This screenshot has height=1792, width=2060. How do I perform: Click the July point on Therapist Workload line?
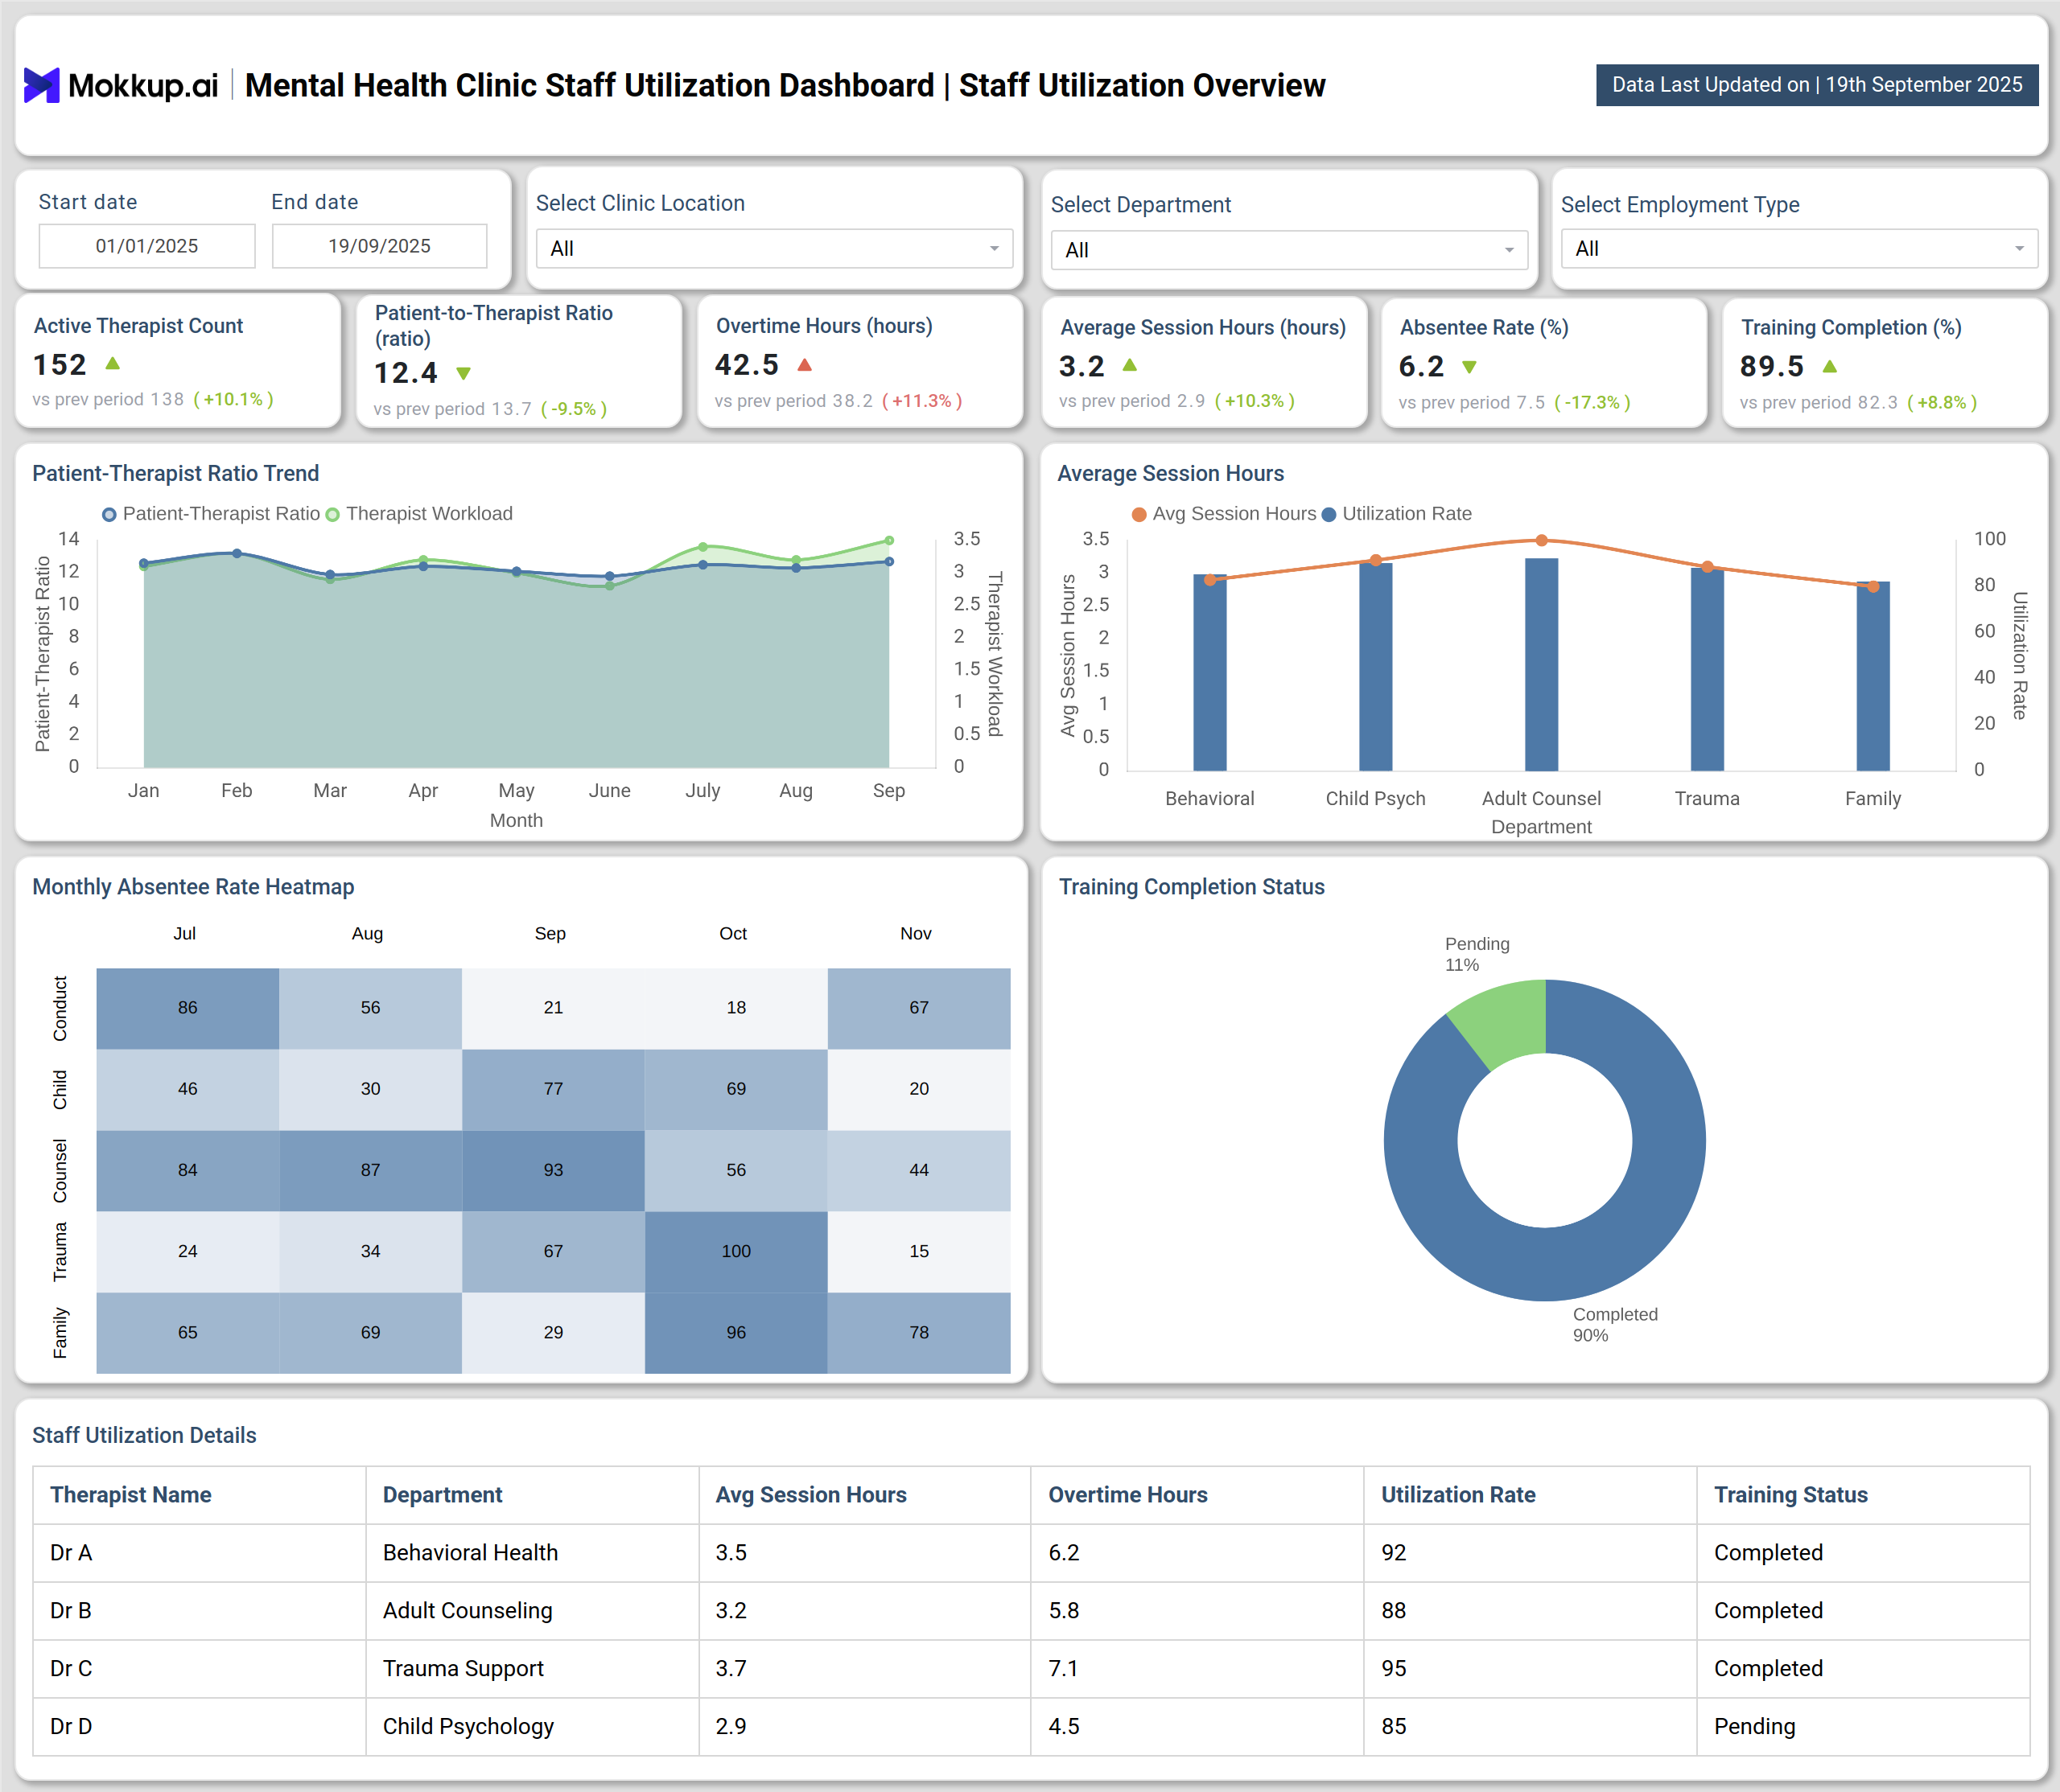(x=703, y=547)
